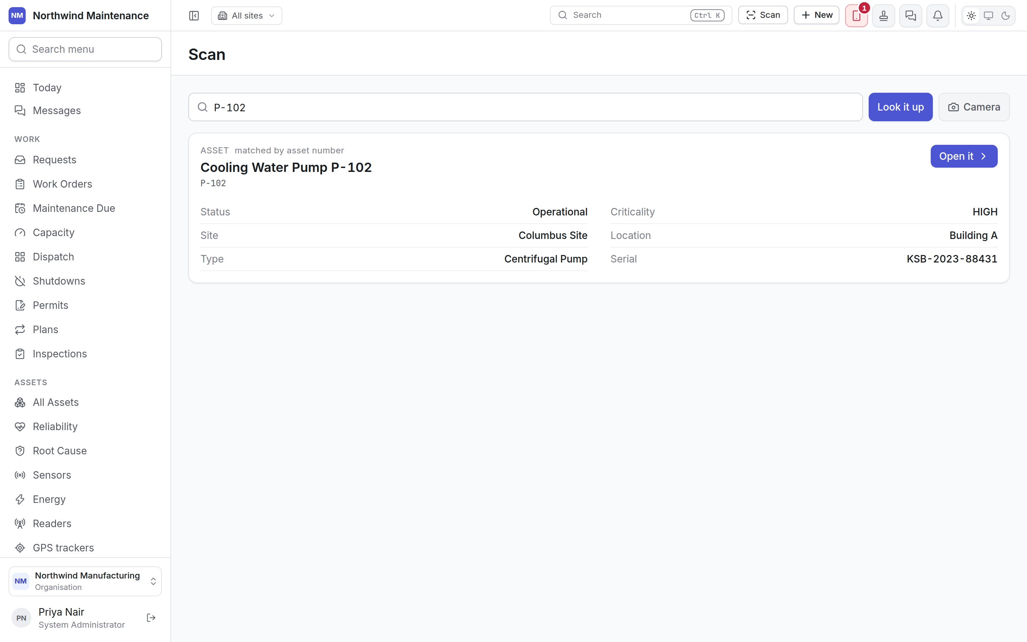Click Look it up button
The width and height of the screenshot is (1027, 642).
[900, 107]
